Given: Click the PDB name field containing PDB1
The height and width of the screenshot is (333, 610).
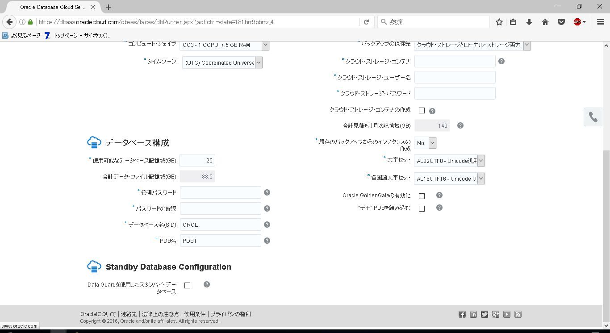Looking at the screenshot, I should pos(221,241).
